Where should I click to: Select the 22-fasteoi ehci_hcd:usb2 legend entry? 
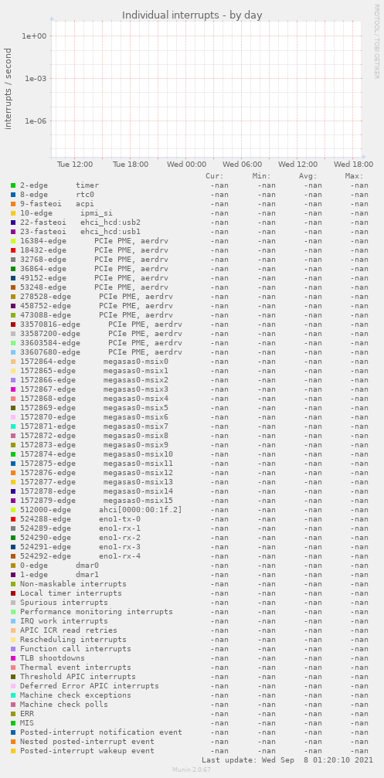[x=80, y=223]
